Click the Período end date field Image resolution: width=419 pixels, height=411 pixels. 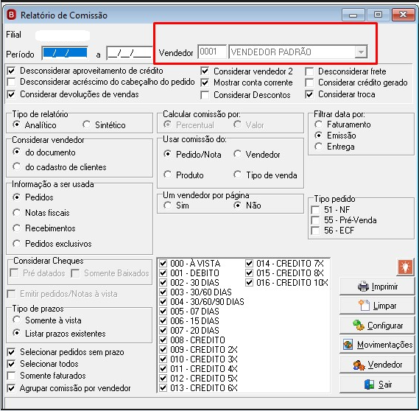point(130,54)
